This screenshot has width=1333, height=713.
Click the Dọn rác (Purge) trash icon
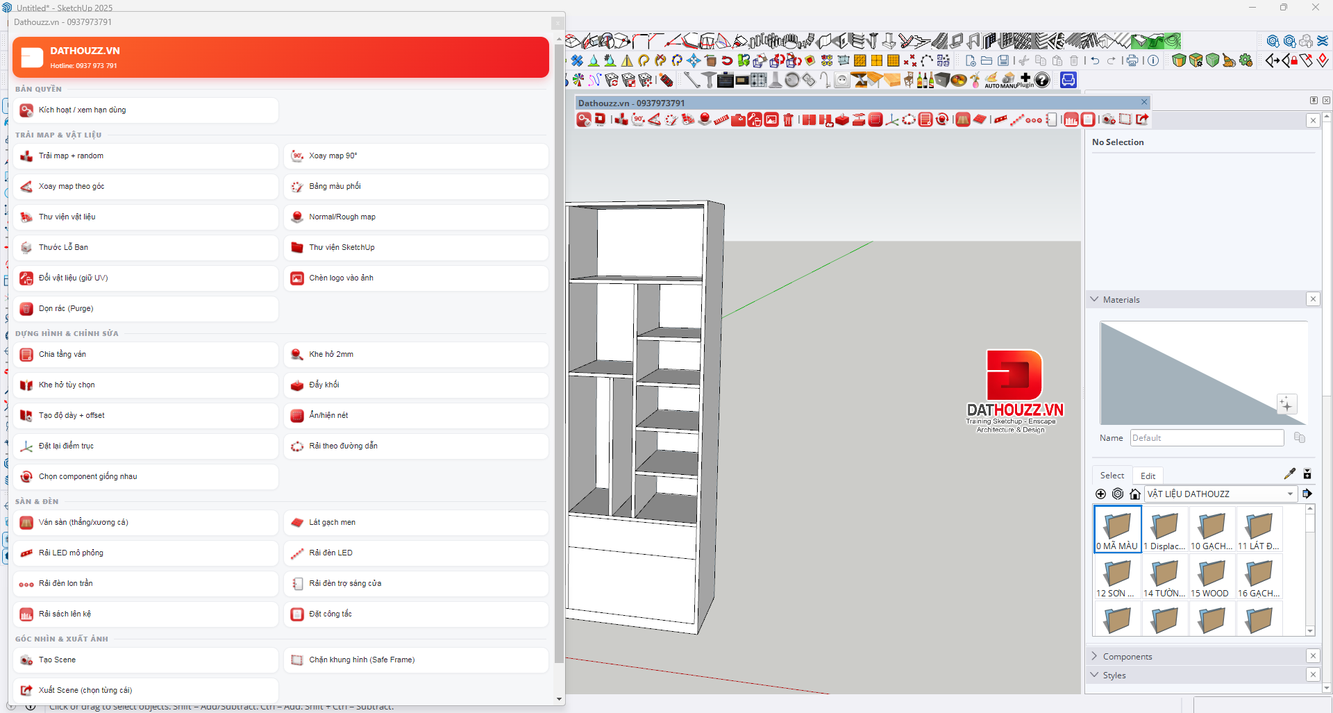point(26,309)
